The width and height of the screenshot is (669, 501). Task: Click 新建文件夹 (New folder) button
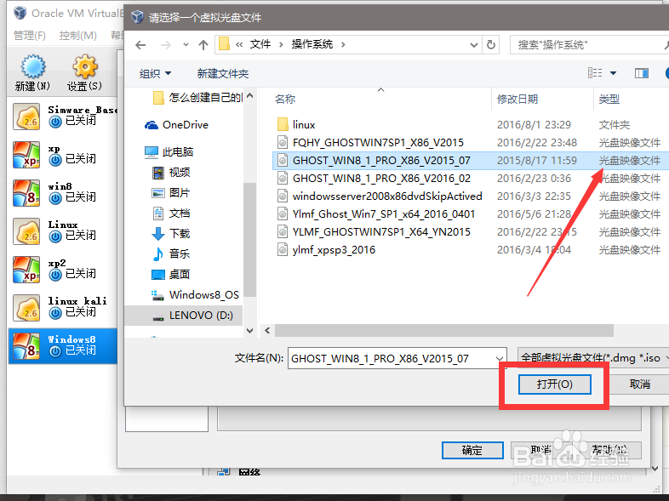(x=223, y=73)
